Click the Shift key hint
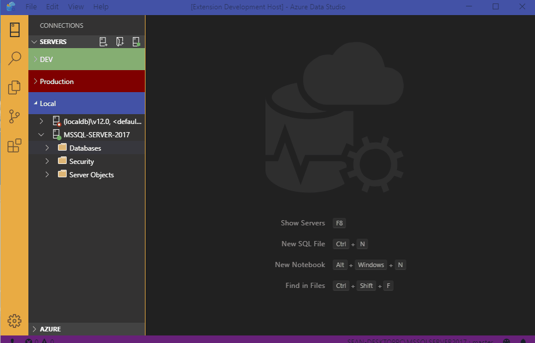Viewport: 535px width, 343px height. point(366,286)
